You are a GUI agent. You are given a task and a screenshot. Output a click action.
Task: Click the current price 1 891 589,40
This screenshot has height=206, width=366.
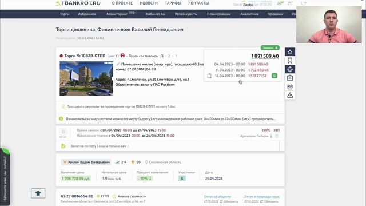[x=265, y=56]
